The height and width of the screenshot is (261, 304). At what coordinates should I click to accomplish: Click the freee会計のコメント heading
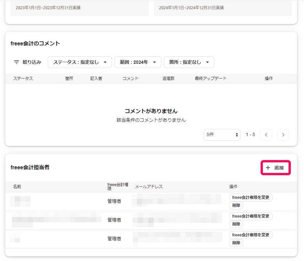pyautogui.click(x=35, y=43)
